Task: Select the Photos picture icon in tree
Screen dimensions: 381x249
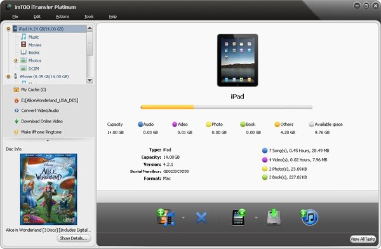Action: [x=23, y=60]
